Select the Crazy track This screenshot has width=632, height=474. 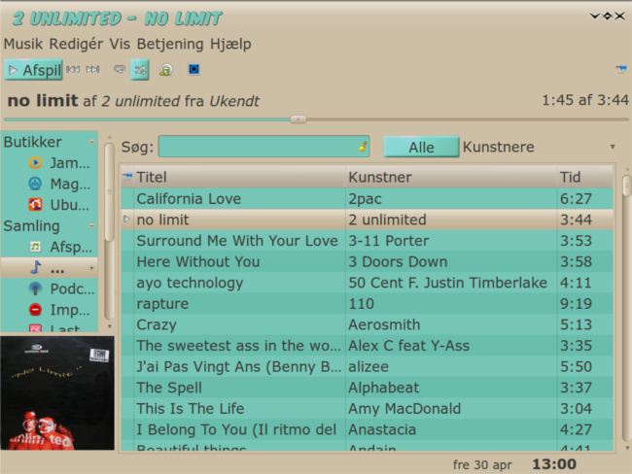click(367, 324)
